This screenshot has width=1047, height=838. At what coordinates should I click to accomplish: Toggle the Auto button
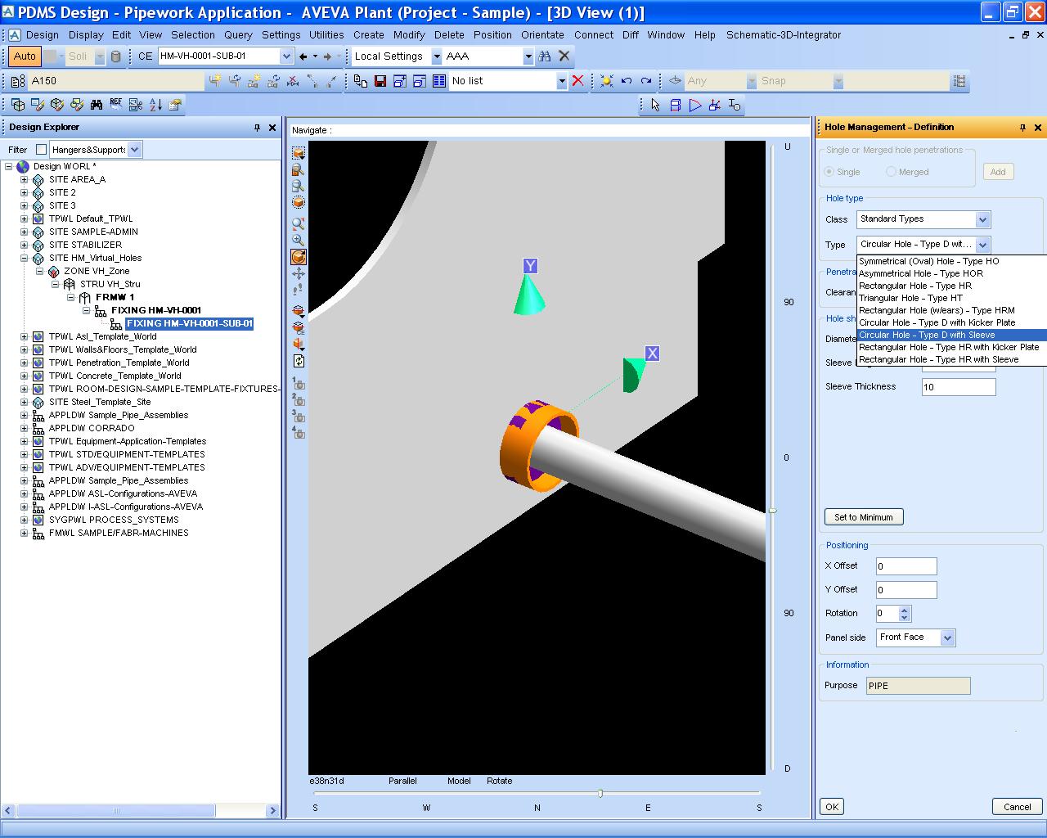pyautogui.click(x=25, y=56)
